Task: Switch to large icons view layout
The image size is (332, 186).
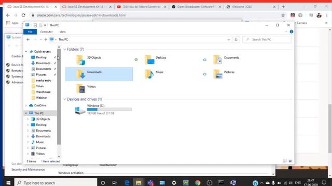Action: pyautogui.click(x=290, y=161)
